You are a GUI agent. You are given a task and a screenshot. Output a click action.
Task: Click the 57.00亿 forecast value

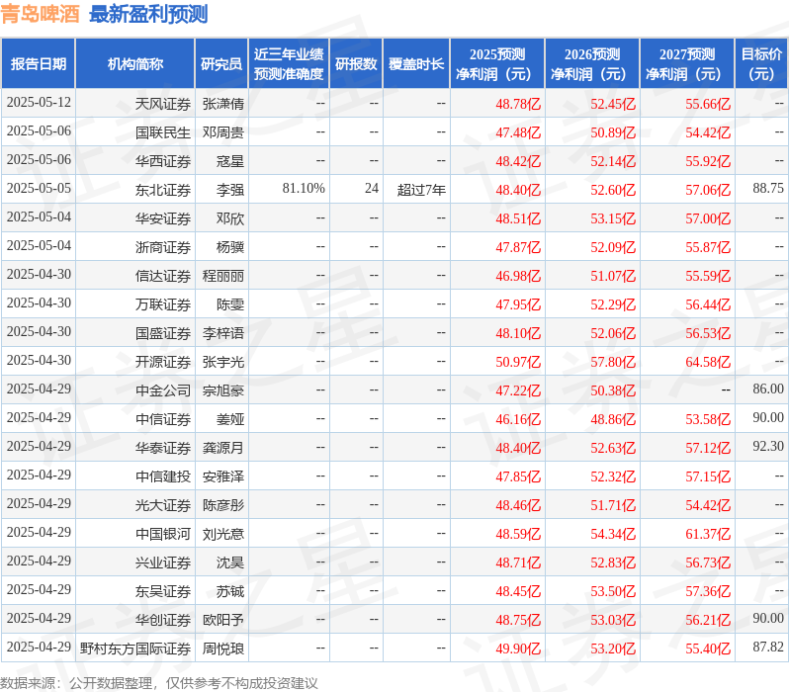pos(708,218)
